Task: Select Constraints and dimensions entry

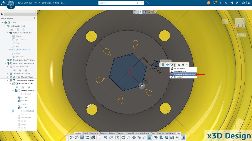Action: coord(183,74)
